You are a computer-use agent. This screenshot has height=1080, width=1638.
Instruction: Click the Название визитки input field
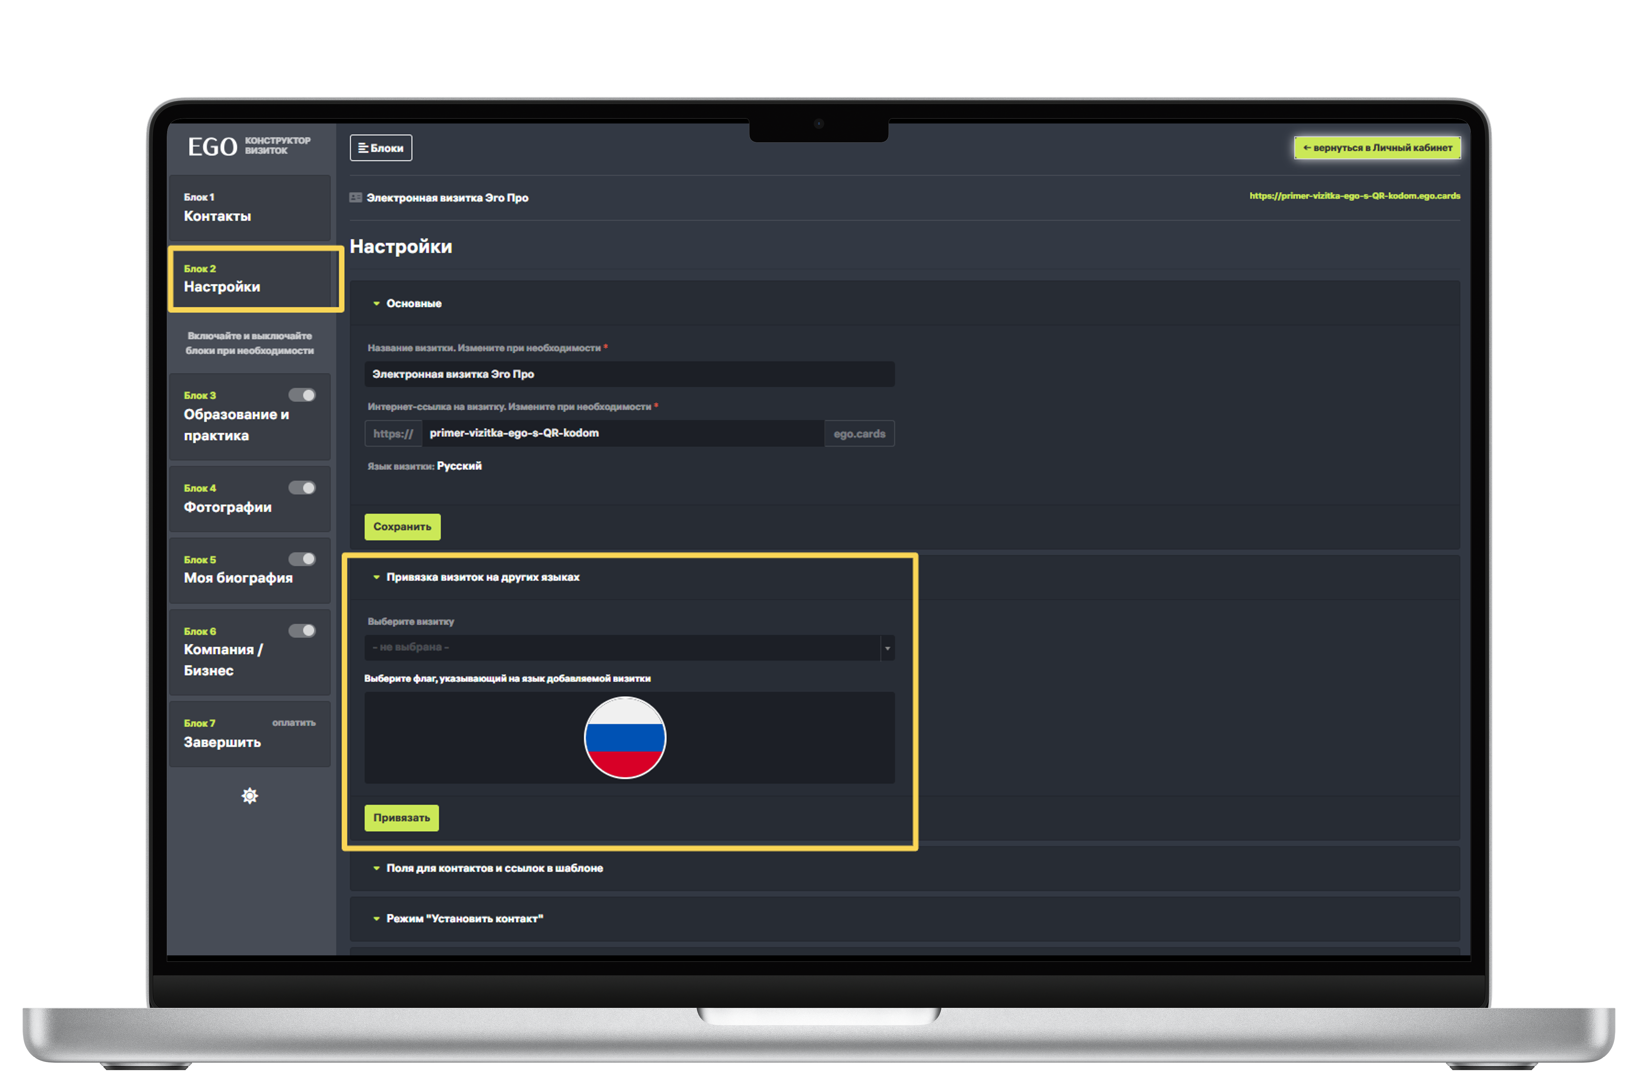coord(629,375)
